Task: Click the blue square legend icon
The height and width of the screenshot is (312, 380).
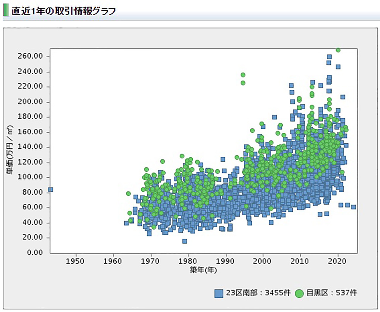Action: coord(218,293)
